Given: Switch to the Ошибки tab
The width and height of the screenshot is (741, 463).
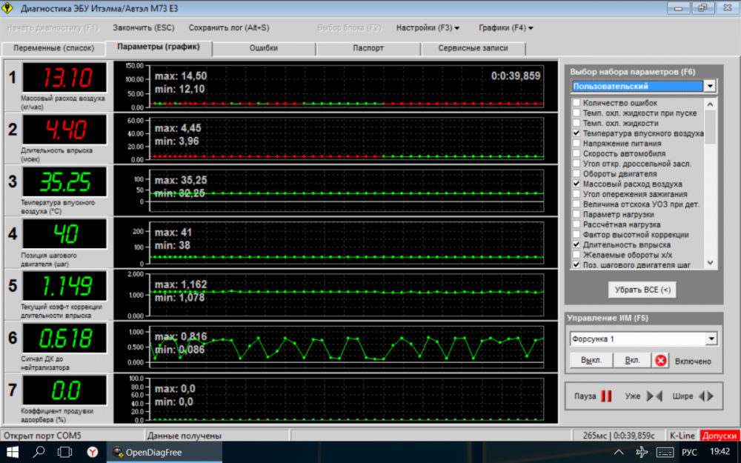Looking at the screenshot, I should coord(263,48).
